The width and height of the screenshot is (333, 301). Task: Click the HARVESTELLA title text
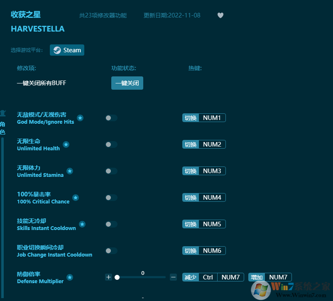tap(38, 29)
